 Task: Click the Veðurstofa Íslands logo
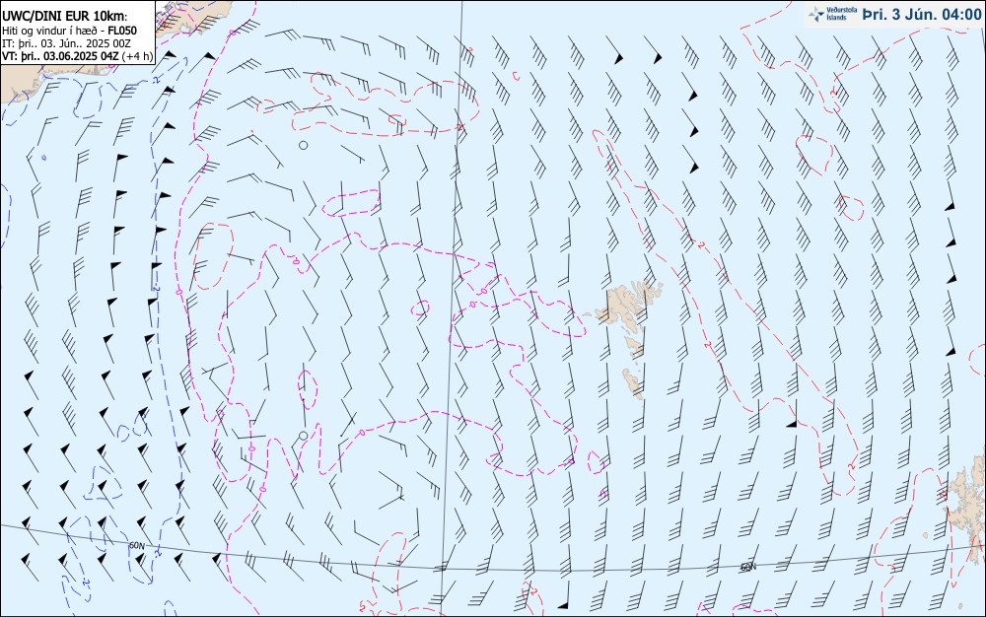click(x=832, y=14)
